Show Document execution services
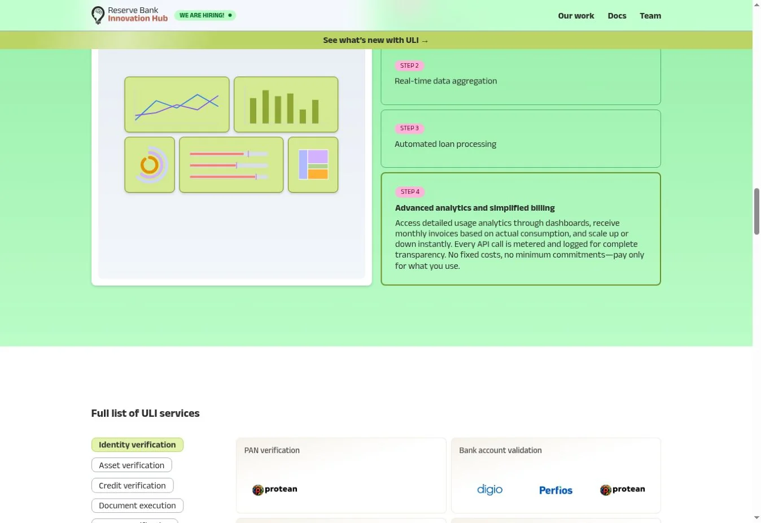761x523 pixels. coord(137,505)
